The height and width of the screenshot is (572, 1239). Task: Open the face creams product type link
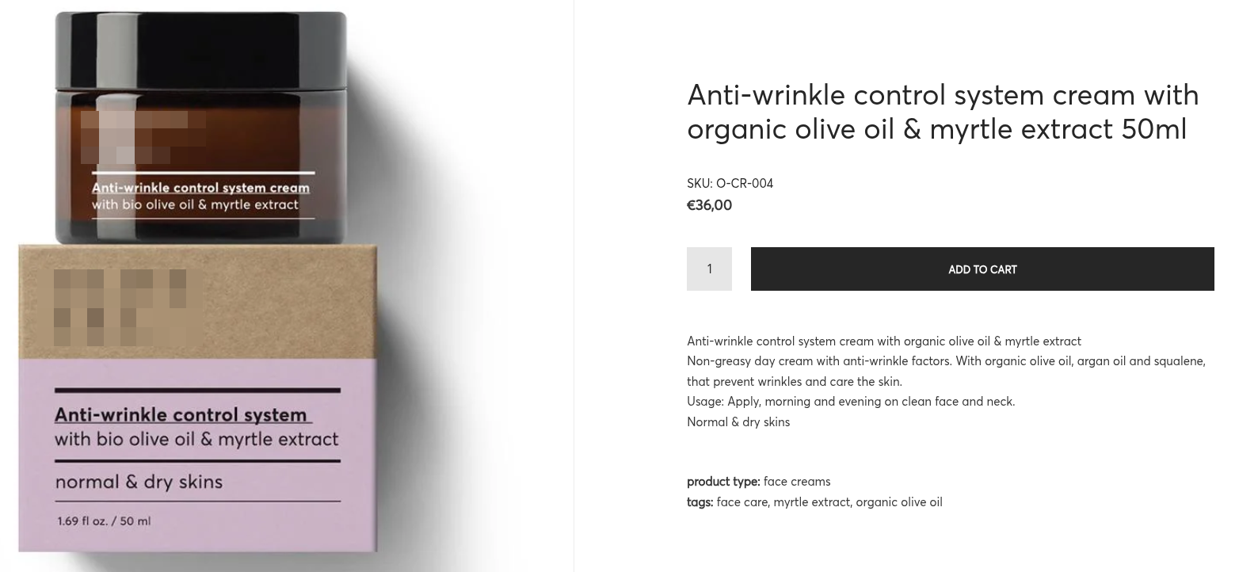tap(797, 482)
